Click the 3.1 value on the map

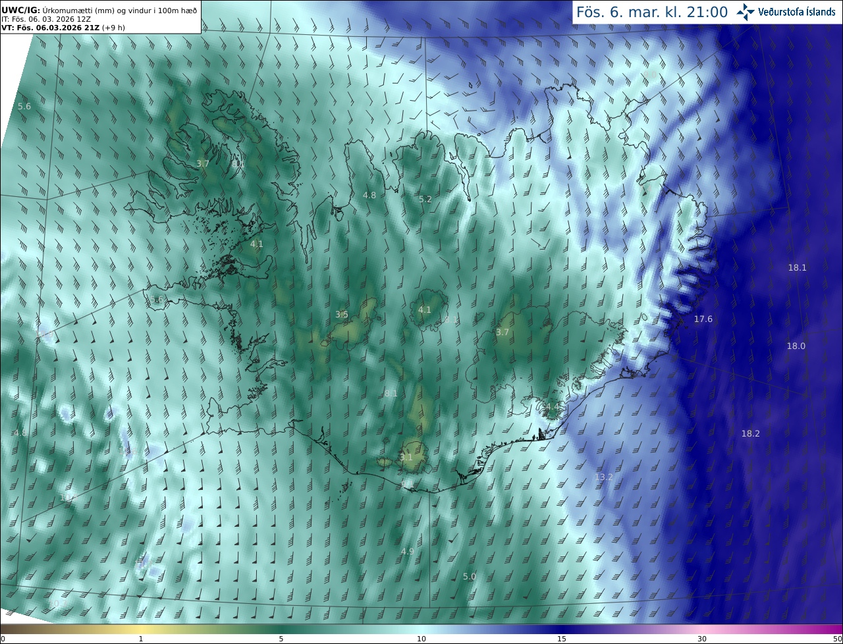[x=406, y=457]
